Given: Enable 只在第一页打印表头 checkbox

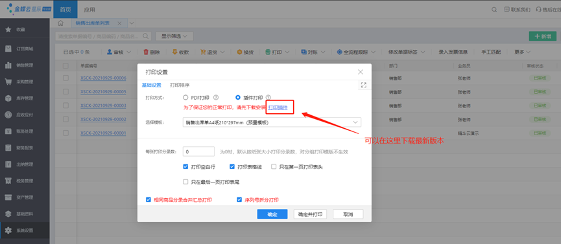Looking at the screenshot, I should 274,166.
